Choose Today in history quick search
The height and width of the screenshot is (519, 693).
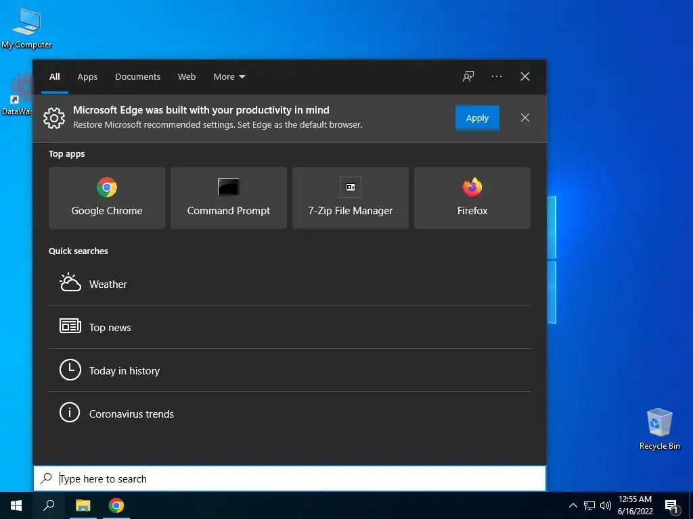(x=290, y=370)
